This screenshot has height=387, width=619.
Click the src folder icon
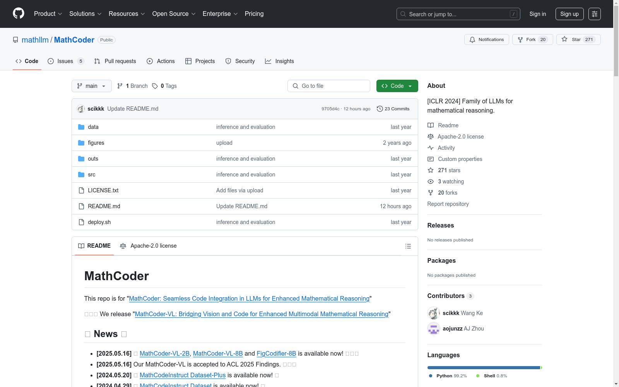pos(81,175)
